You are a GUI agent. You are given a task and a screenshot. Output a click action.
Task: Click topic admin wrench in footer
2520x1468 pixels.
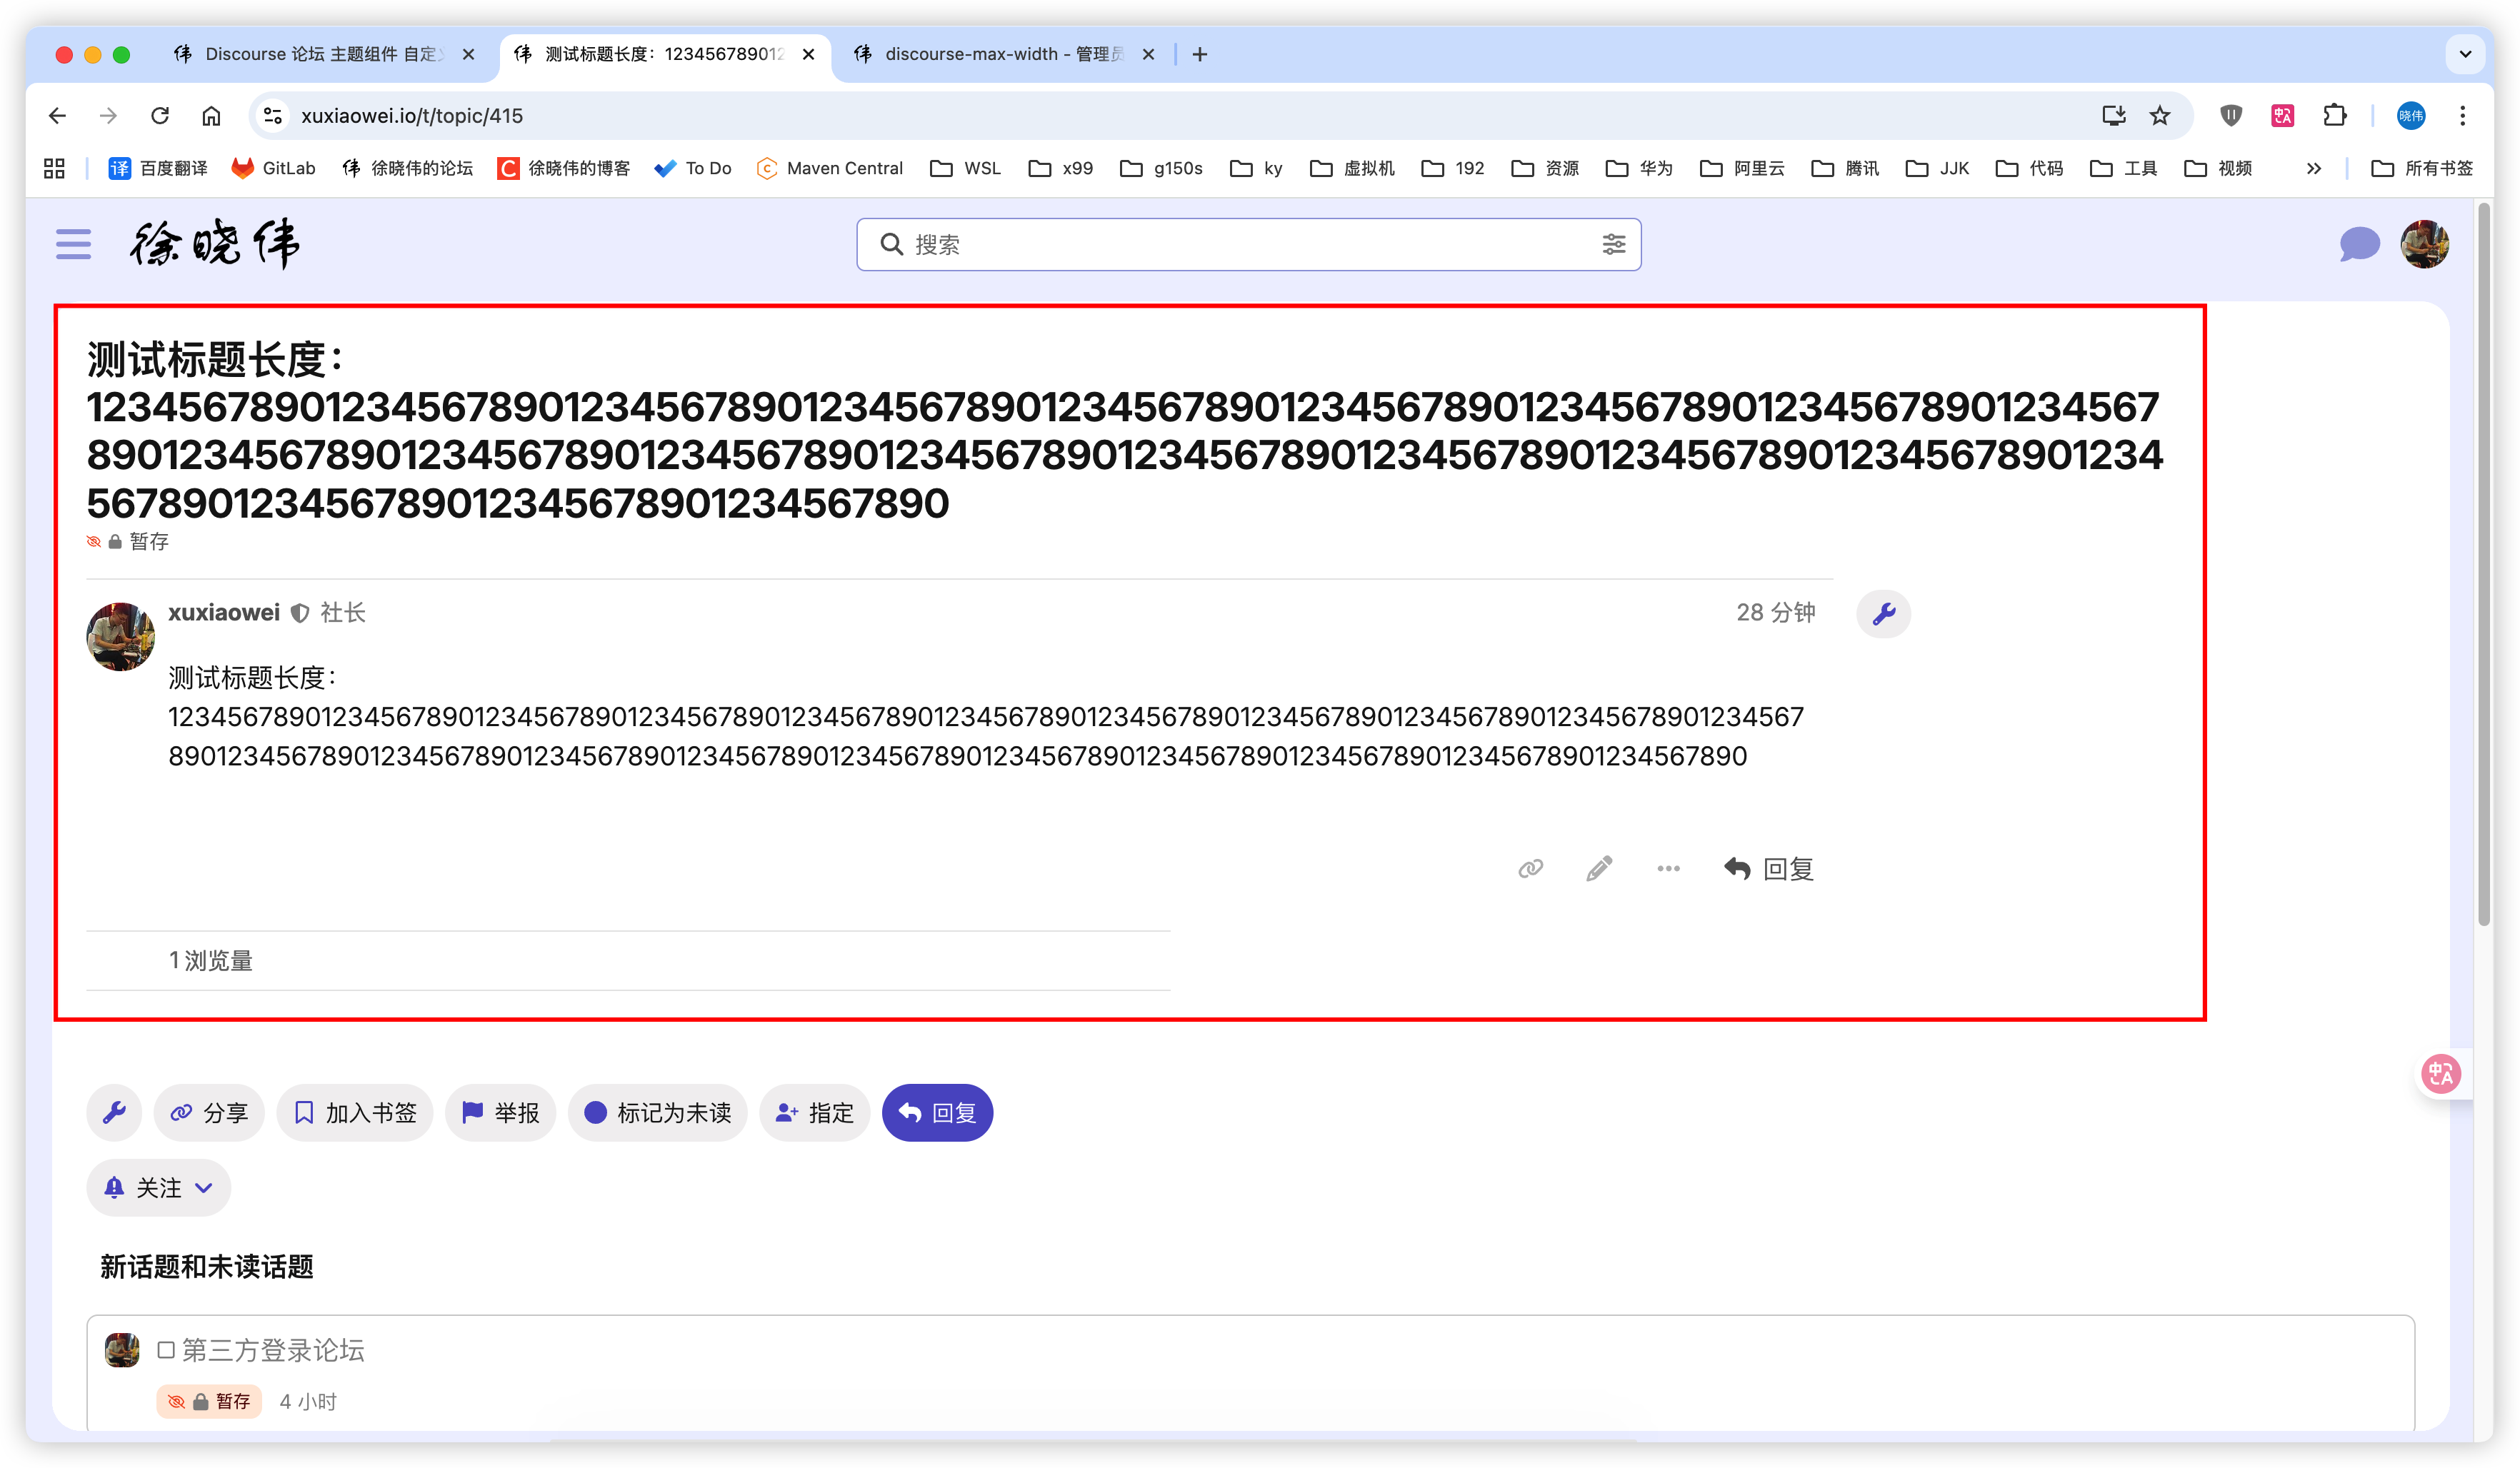(114, 1112)
